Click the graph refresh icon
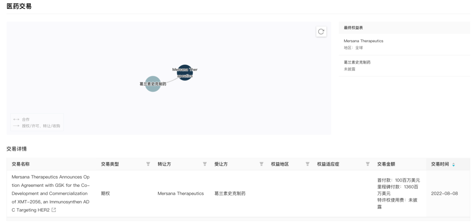 coord(321,32)
